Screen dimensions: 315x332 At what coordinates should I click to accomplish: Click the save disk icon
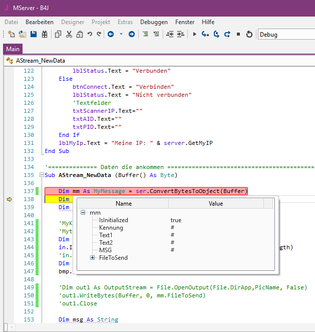[34, 35]
